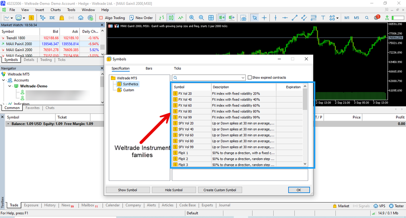The height and width of the screenshot is (218, 406).
Task: Confirm with the OK button
Action: coord(299,190)
